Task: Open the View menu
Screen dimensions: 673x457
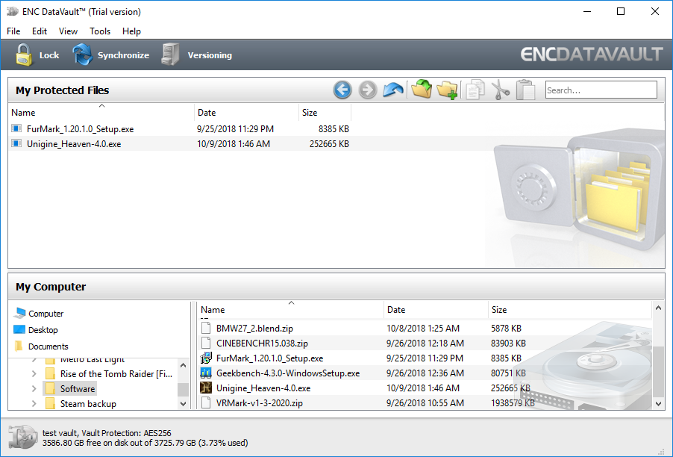Action: click(x=68, y=31)
